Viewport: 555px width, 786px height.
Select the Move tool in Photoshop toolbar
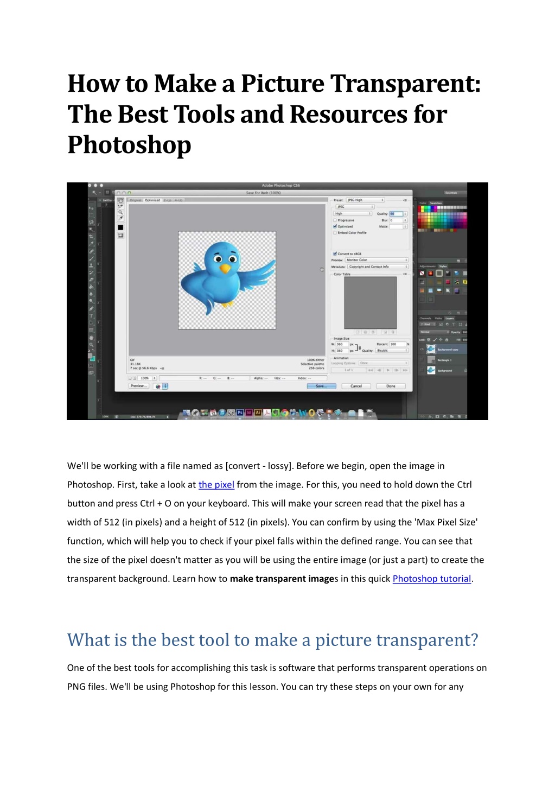point(91,208)
